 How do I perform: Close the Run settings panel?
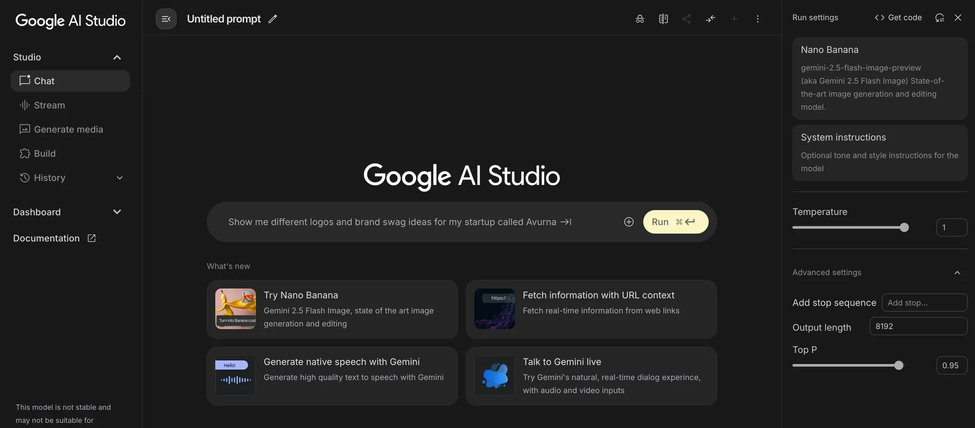[x=958, y=18]
